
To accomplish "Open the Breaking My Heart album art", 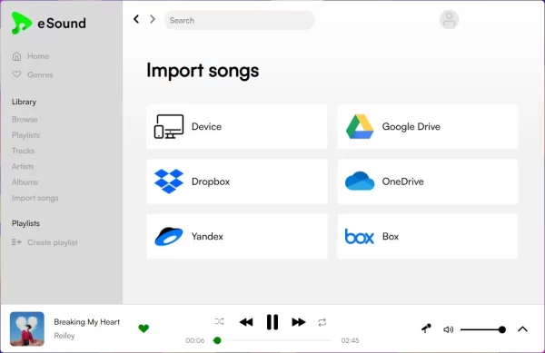I will point(27,328).
